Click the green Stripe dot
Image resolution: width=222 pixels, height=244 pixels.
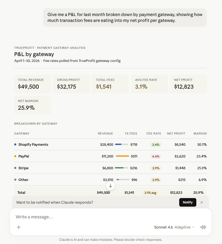point(15,168)
